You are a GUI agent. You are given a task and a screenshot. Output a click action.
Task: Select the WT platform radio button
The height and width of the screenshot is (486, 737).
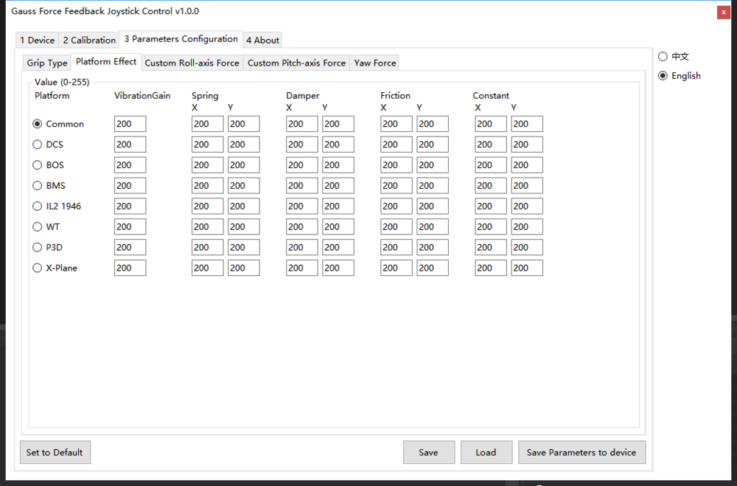pos(46,226)
